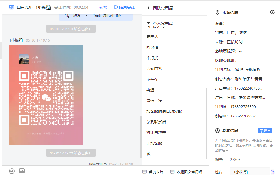This screenshot has height=175, width=280.
Task: Click the 落地页标题 row
Action: (x=229, y=51)
